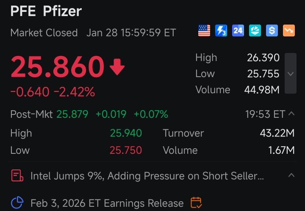
Task: Tap the blue earnings pie chart icon
Action: point(17,203)
